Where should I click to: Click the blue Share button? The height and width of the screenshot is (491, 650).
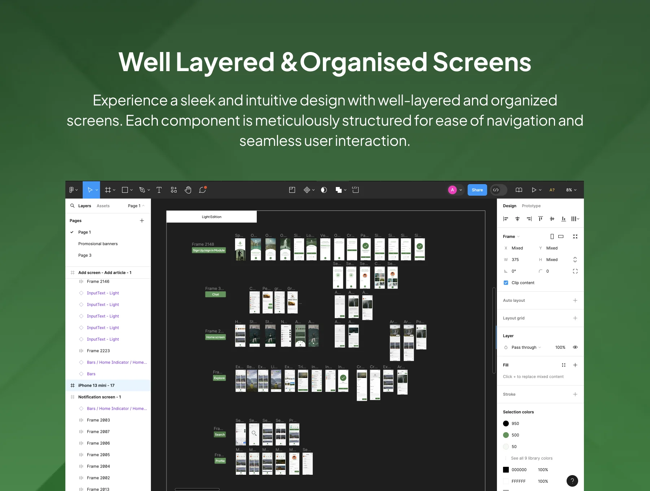pos(477,190)
